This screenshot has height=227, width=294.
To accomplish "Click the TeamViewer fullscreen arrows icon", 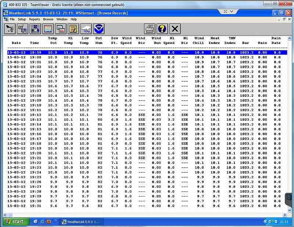I will click(225, 12).
